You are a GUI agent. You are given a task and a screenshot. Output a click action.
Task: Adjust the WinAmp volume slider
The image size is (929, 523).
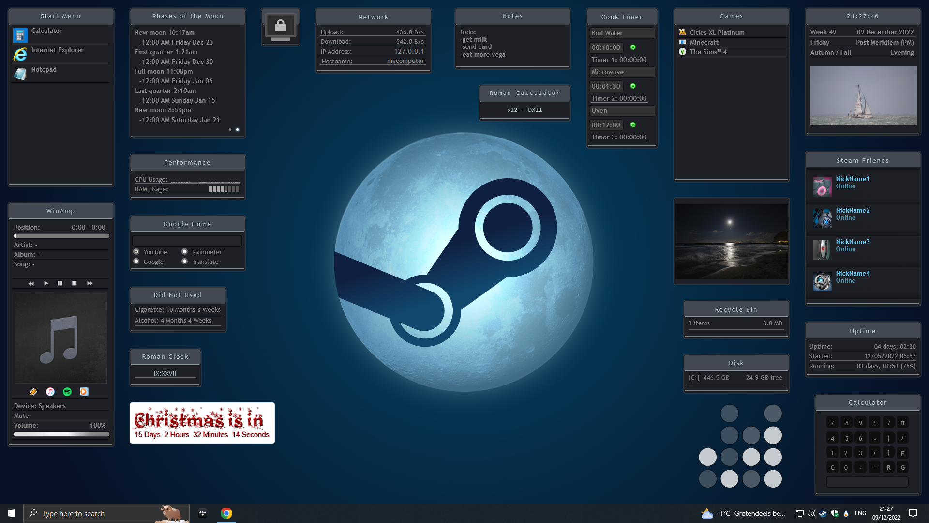[61, 434]
